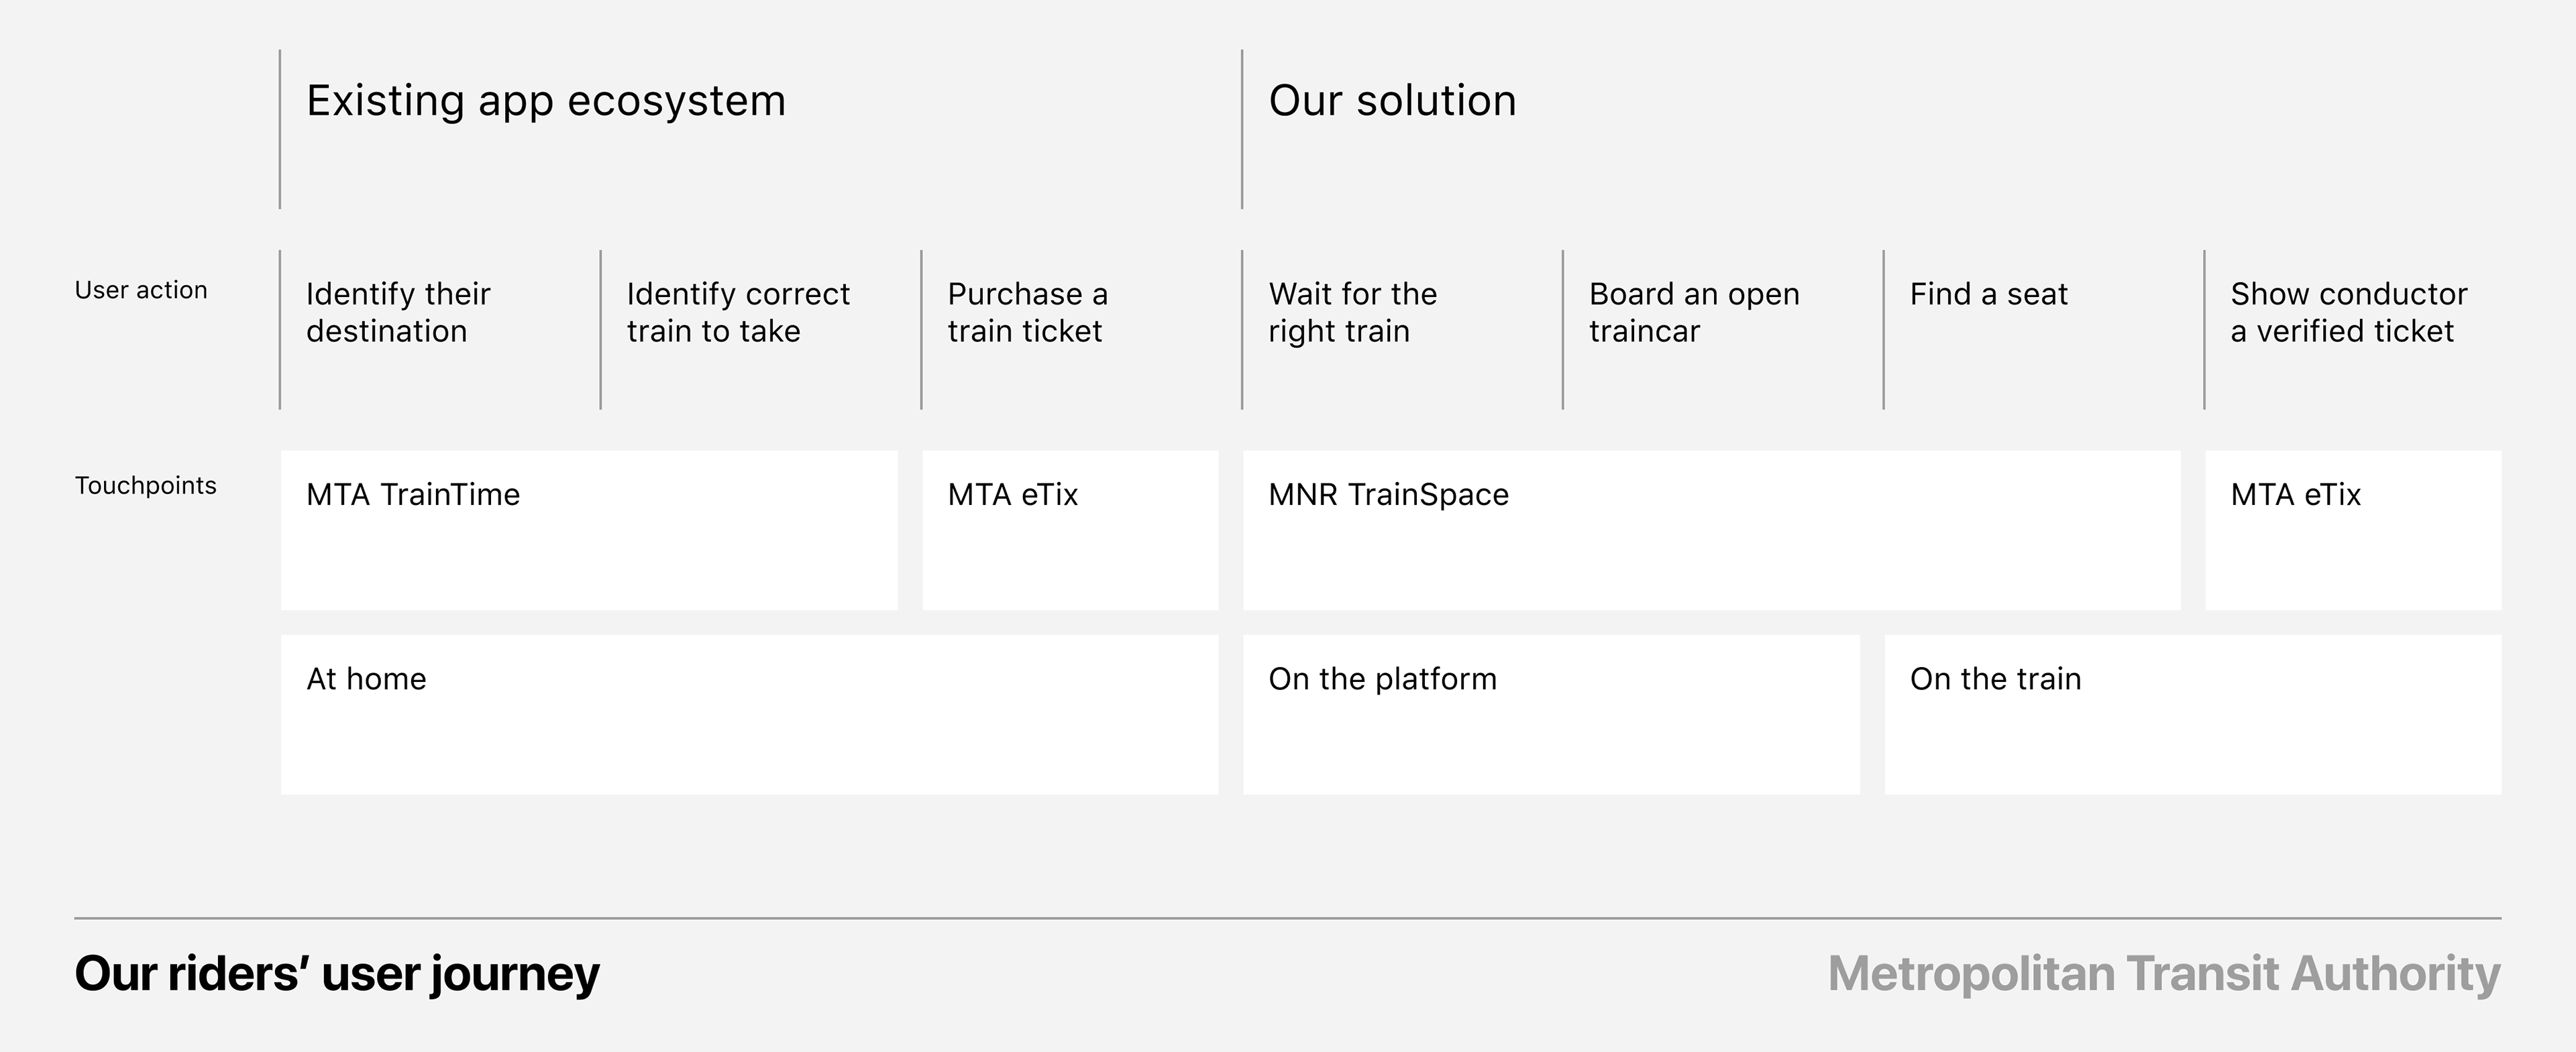This screenshot has height=1052, width=2576.
Task: Select 'Identify correct train to take' step
Action: click(738, 312)
